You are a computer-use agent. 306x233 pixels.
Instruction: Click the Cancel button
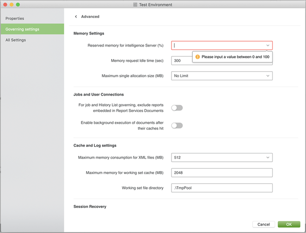pyautogui.click(x=263, y=224)
